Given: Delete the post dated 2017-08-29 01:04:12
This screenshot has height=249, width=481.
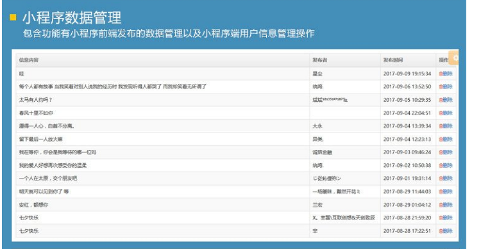Looking at the screenshot, I should coord(446,205).
